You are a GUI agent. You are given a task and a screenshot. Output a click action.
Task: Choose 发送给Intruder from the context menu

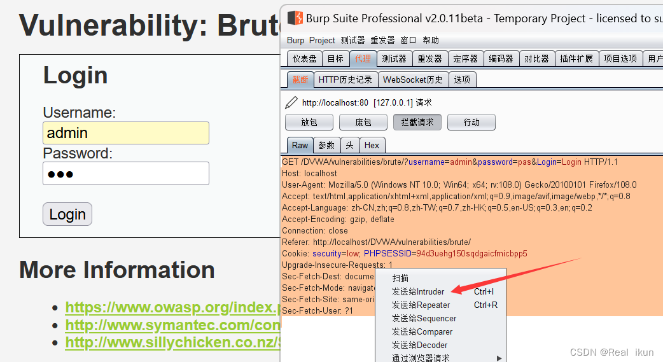pyautogui.click(x=440, y=291)
